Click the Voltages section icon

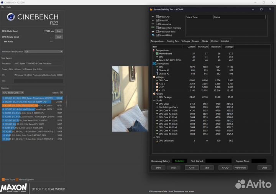pyautogui.click(x=154, y=77)
